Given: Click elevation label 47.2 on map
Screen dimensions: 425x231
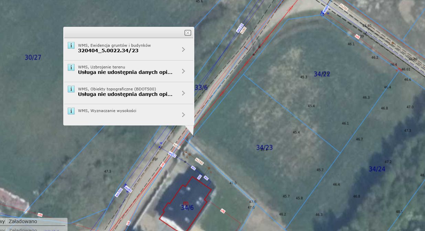Looking at the screenshot, I should coord(388,162).
